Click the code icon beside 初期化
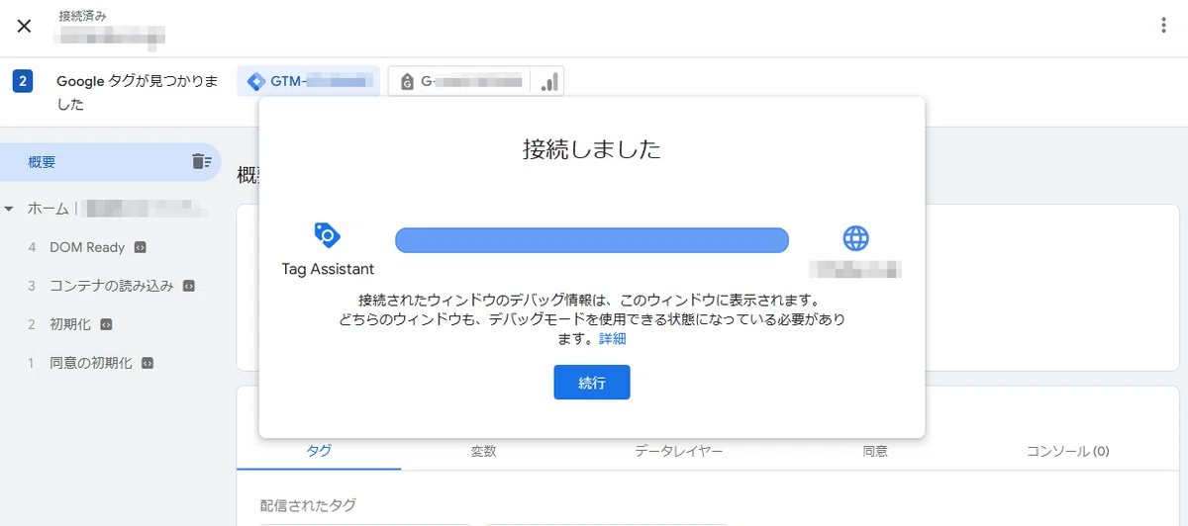Image resolution: width=1188 pixels, height=526 pixels. (107, 324)
